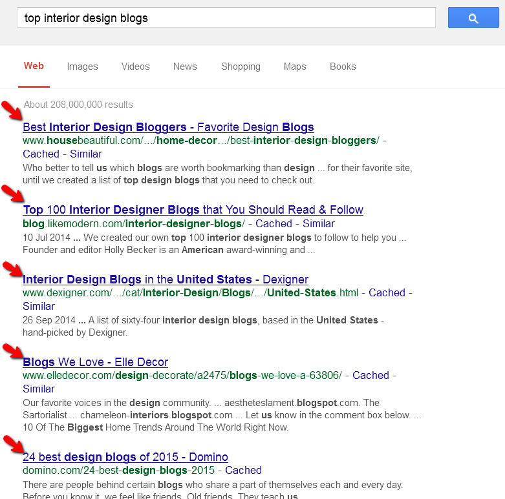Open the Shopping tab
This screenshot has height=499, width=505.
coord(241,66)
